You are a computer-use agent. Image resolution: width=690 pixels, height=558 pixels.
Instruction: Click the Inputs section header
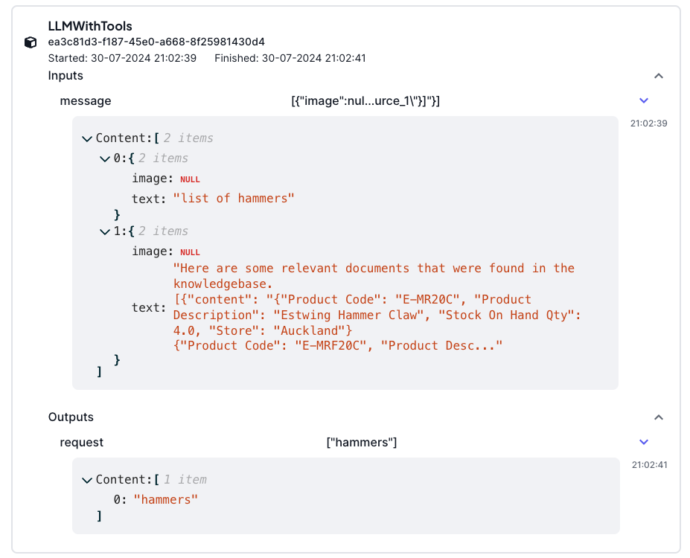[x=66, y=76]
